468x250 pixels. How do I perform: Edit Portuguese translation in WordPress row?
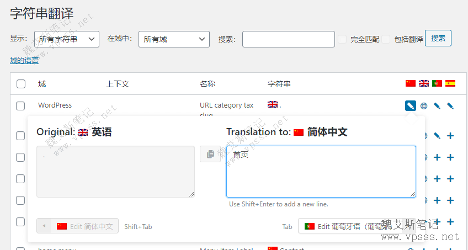[437, 105]
